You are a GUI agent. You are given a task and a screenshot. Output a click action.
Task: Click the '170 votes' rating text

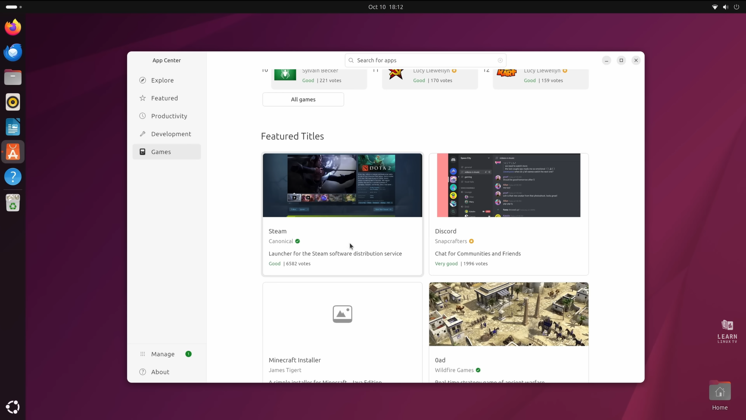tap(441, 80)
